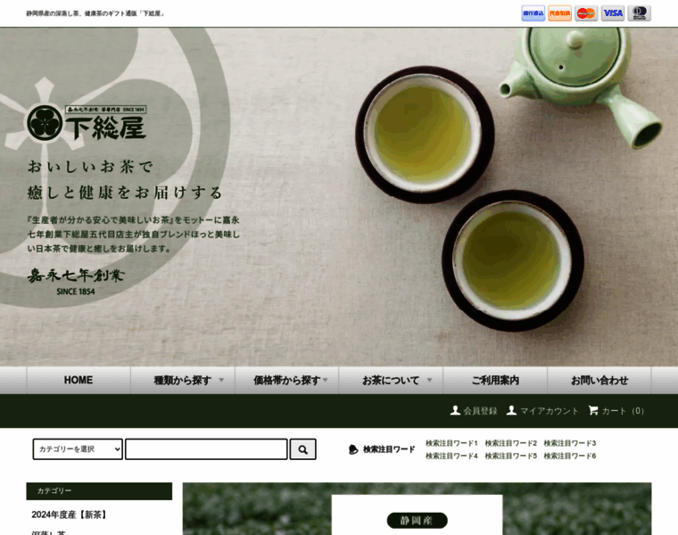Image resolution: width=678 pixels, height=535 pixels.
Task: Click the magnifier search button
Action: 302,449
